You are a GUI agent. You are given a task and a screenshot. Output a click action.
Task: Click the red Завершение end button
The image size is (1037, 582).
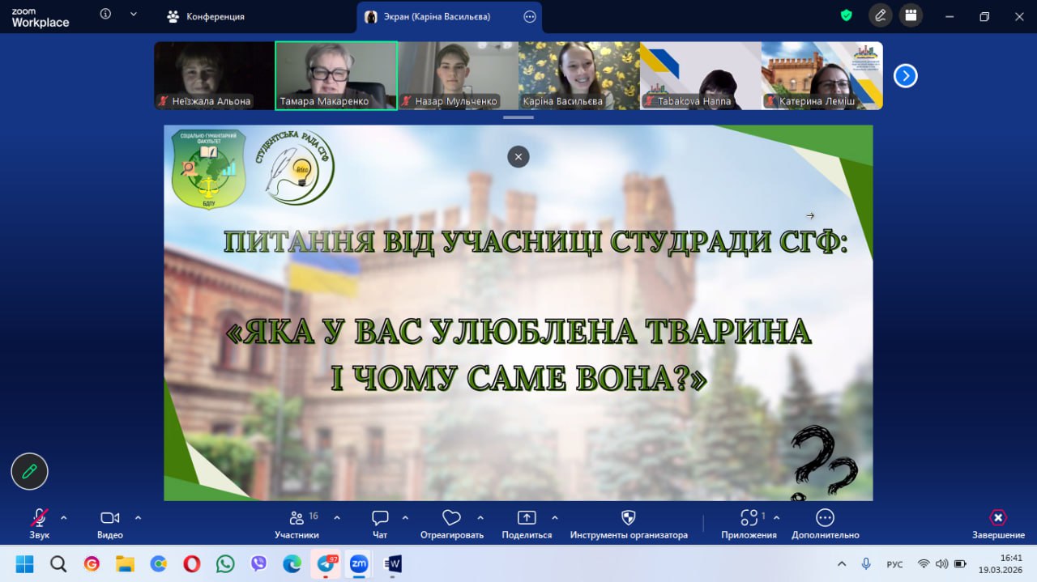(998, 518)
